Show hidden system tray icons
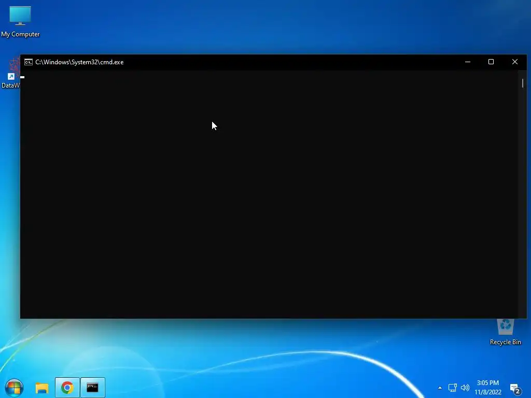 click(x=440, y=388)
